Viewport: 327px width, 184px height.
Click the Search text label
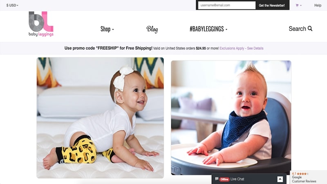pyautogui.click(x=297, y=29)
